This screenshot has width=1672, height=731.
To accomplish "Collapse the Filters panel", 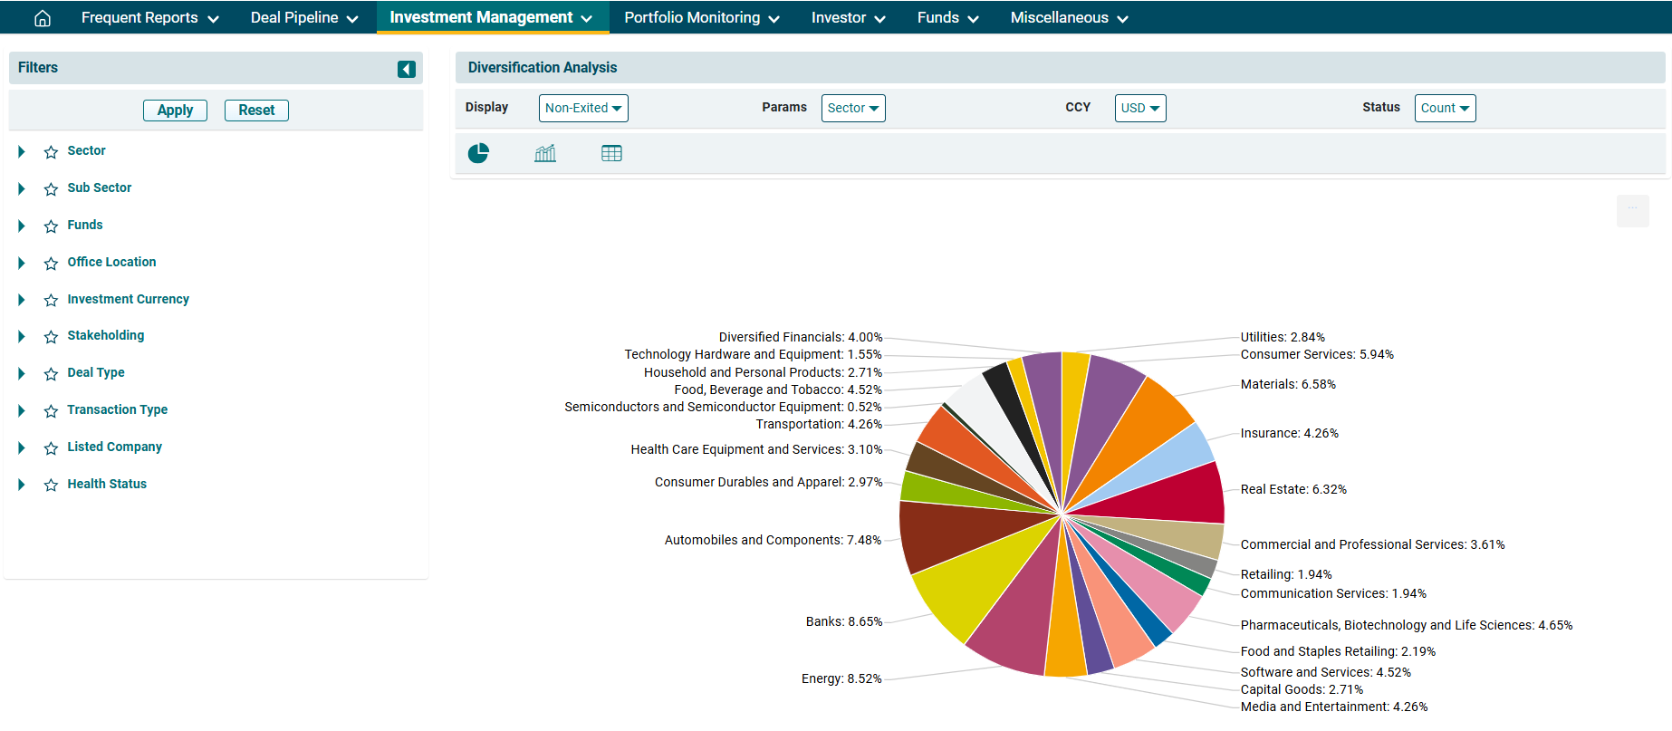I will [x=407, y=69].
